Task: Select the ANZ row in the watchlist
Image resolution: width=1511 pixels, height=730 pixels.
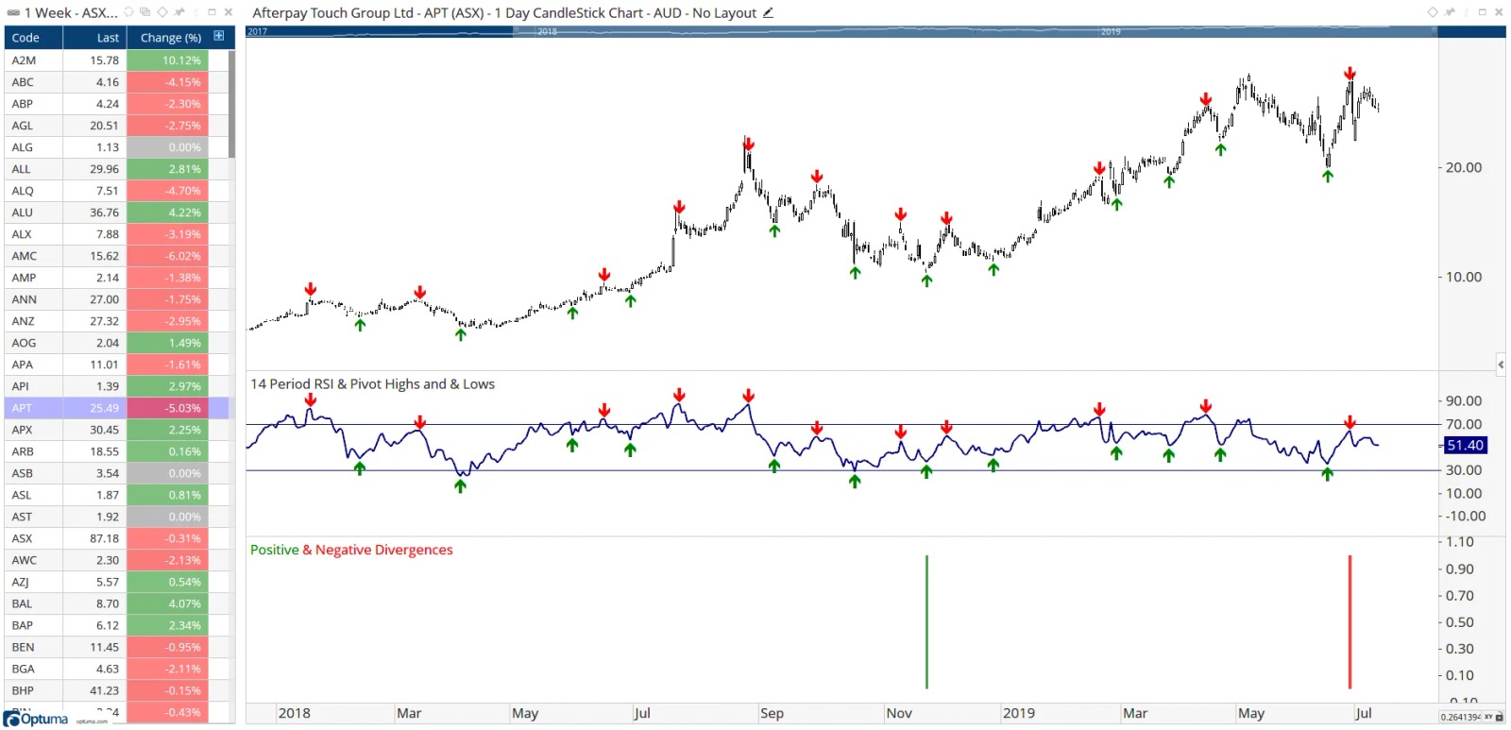Action: pos(117,321)
